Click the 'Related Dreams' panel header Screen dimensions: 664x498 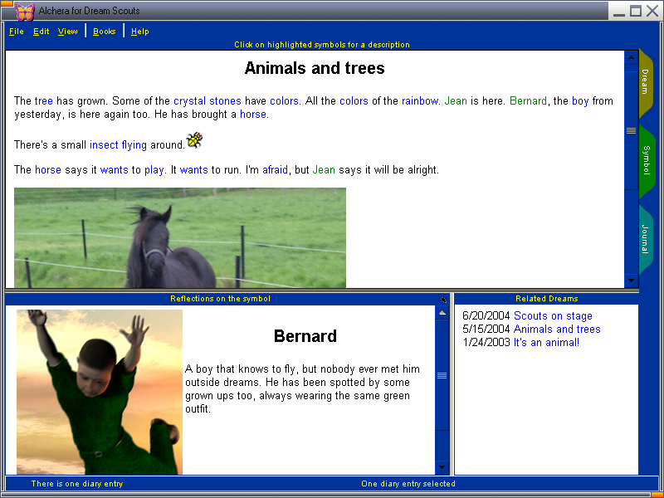click(x=547, y=299)
